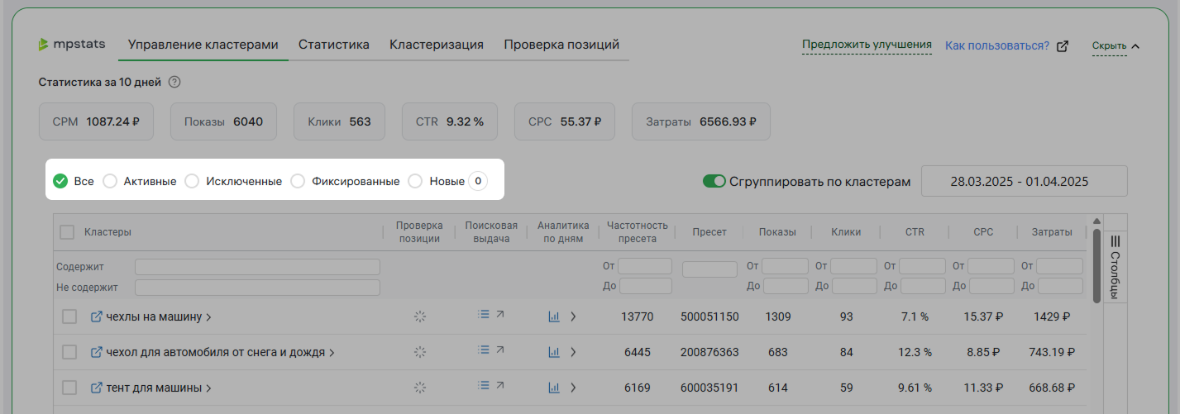Select the Исключенные radio filter
Viewport: 1180px width, 414px height.
[x=192, y=181]
